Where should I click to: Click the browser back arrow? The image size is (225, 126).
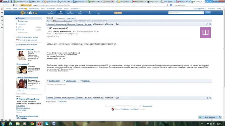[6, 5]
